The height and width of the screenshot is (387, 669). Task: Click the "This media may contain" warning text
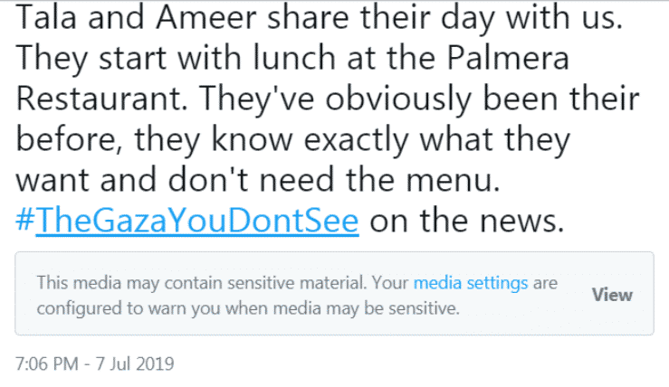coord(125,283)
